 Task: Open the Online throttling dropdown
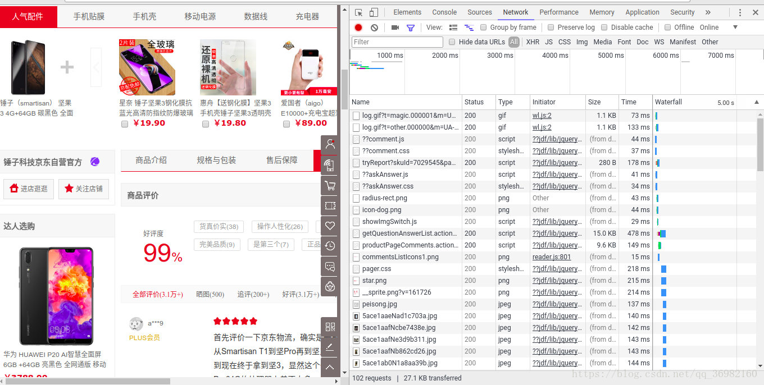pos(718,27)
